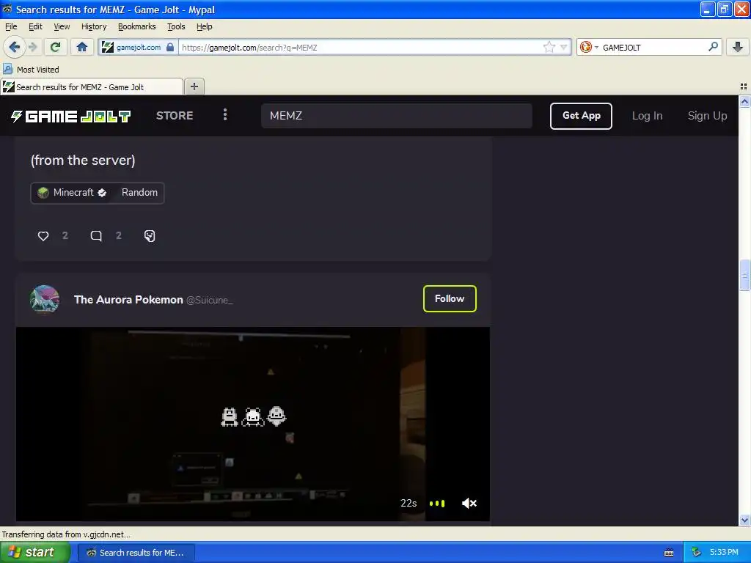Bookmark this page with the star icon
Viewport: 751px width, 563px height.
click(549, 47)
